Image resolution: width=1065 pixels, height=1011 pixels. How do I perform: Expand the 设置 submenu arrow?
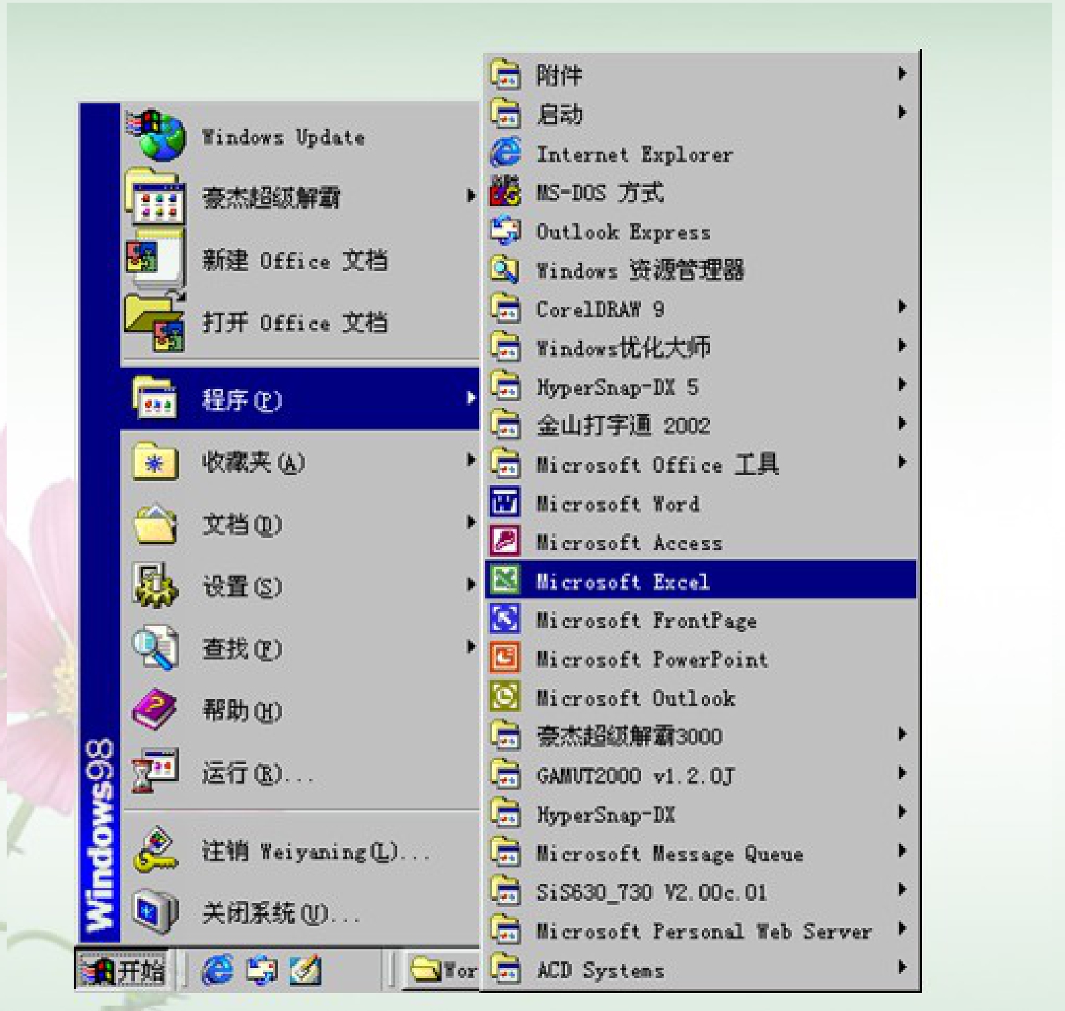tap(471, 584)
